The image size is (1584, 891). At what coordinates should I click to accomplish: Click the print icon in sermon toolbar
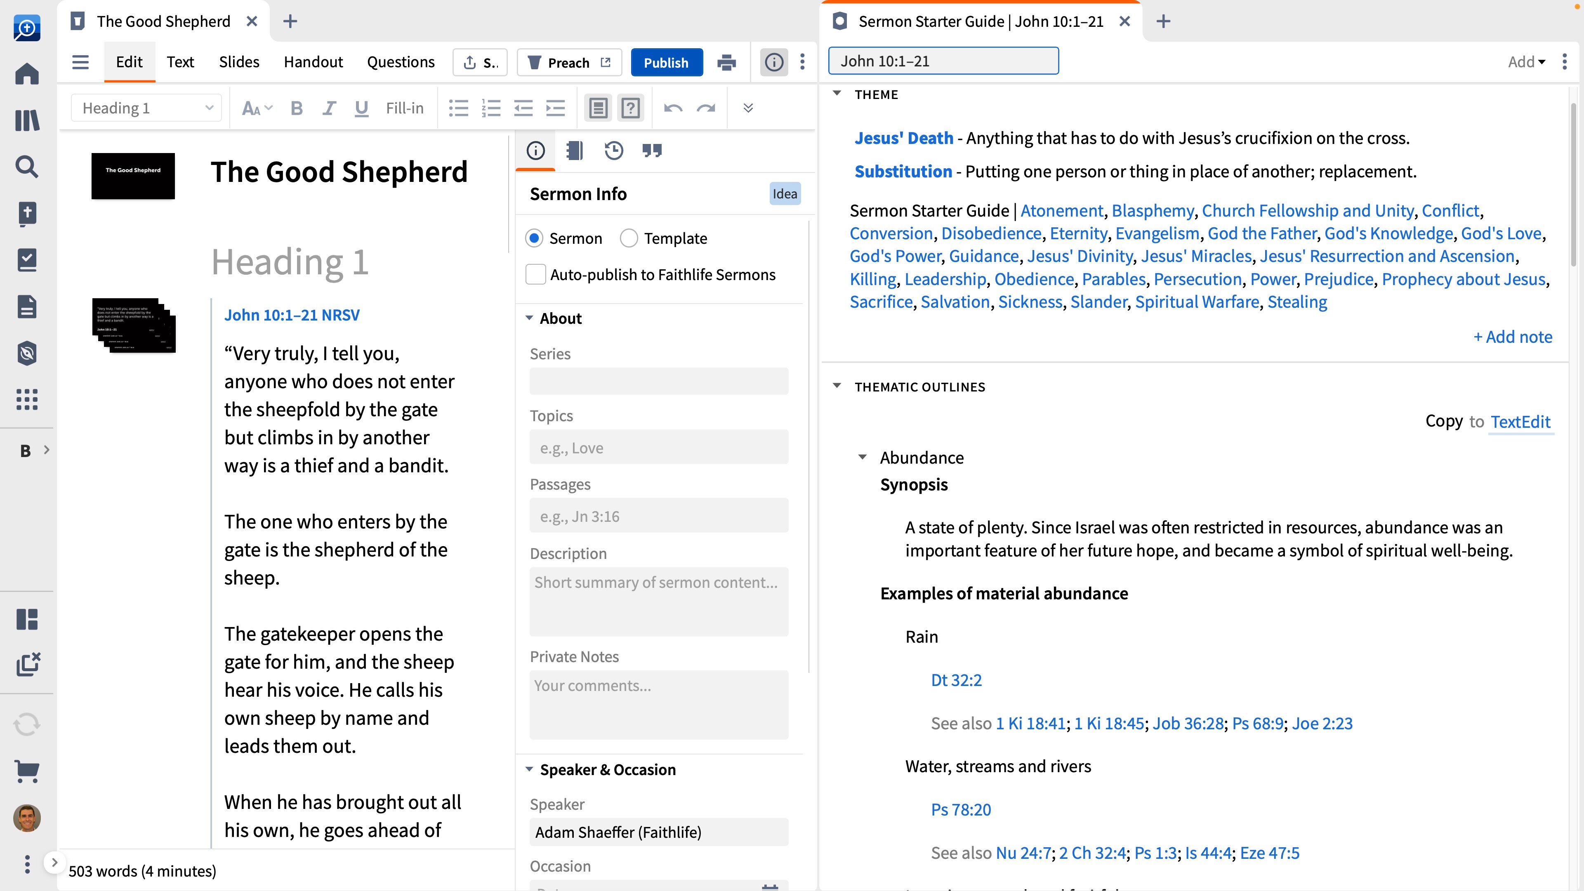726,62
